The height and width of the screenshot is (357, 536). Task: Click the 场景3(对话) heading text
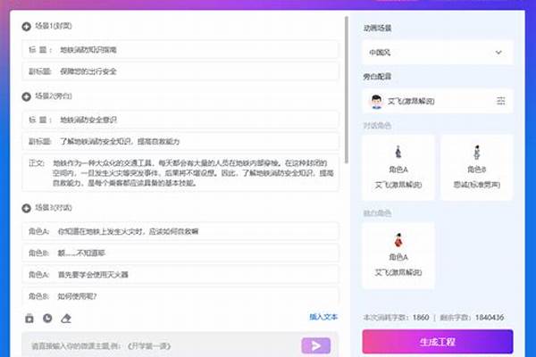click(x=54, y=208)
